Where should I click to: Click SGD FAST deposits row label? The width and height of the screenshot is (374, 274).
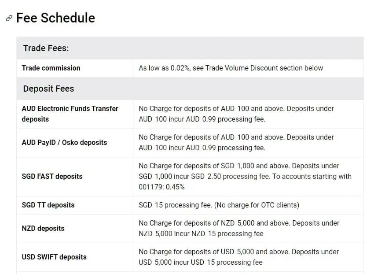pos(52,177)
